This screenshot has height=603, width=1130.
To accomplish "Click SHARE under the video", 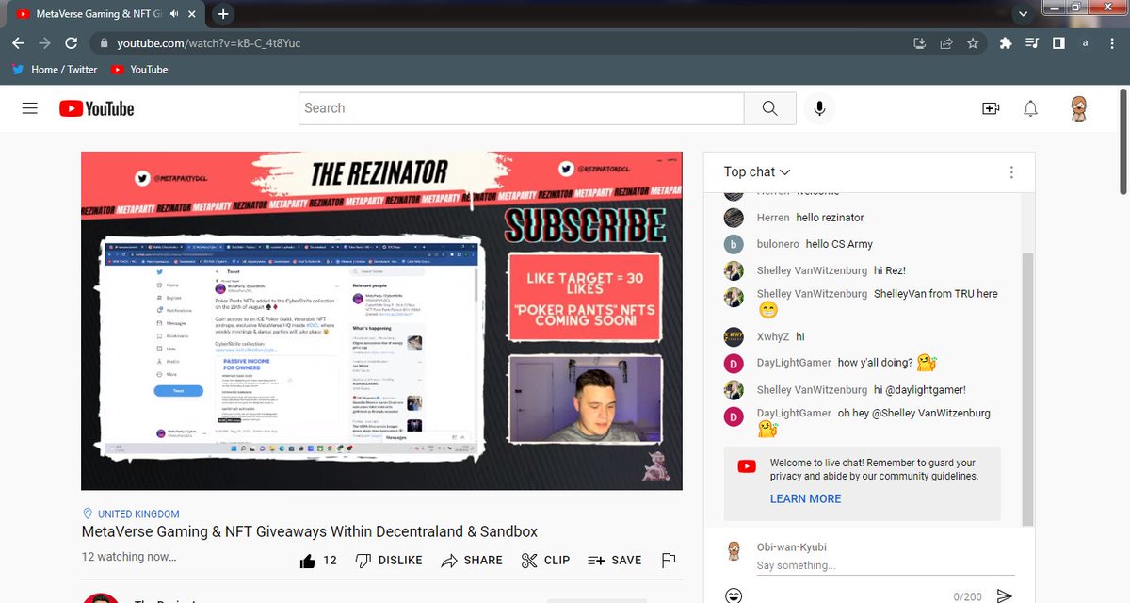I will pos(471,560).
